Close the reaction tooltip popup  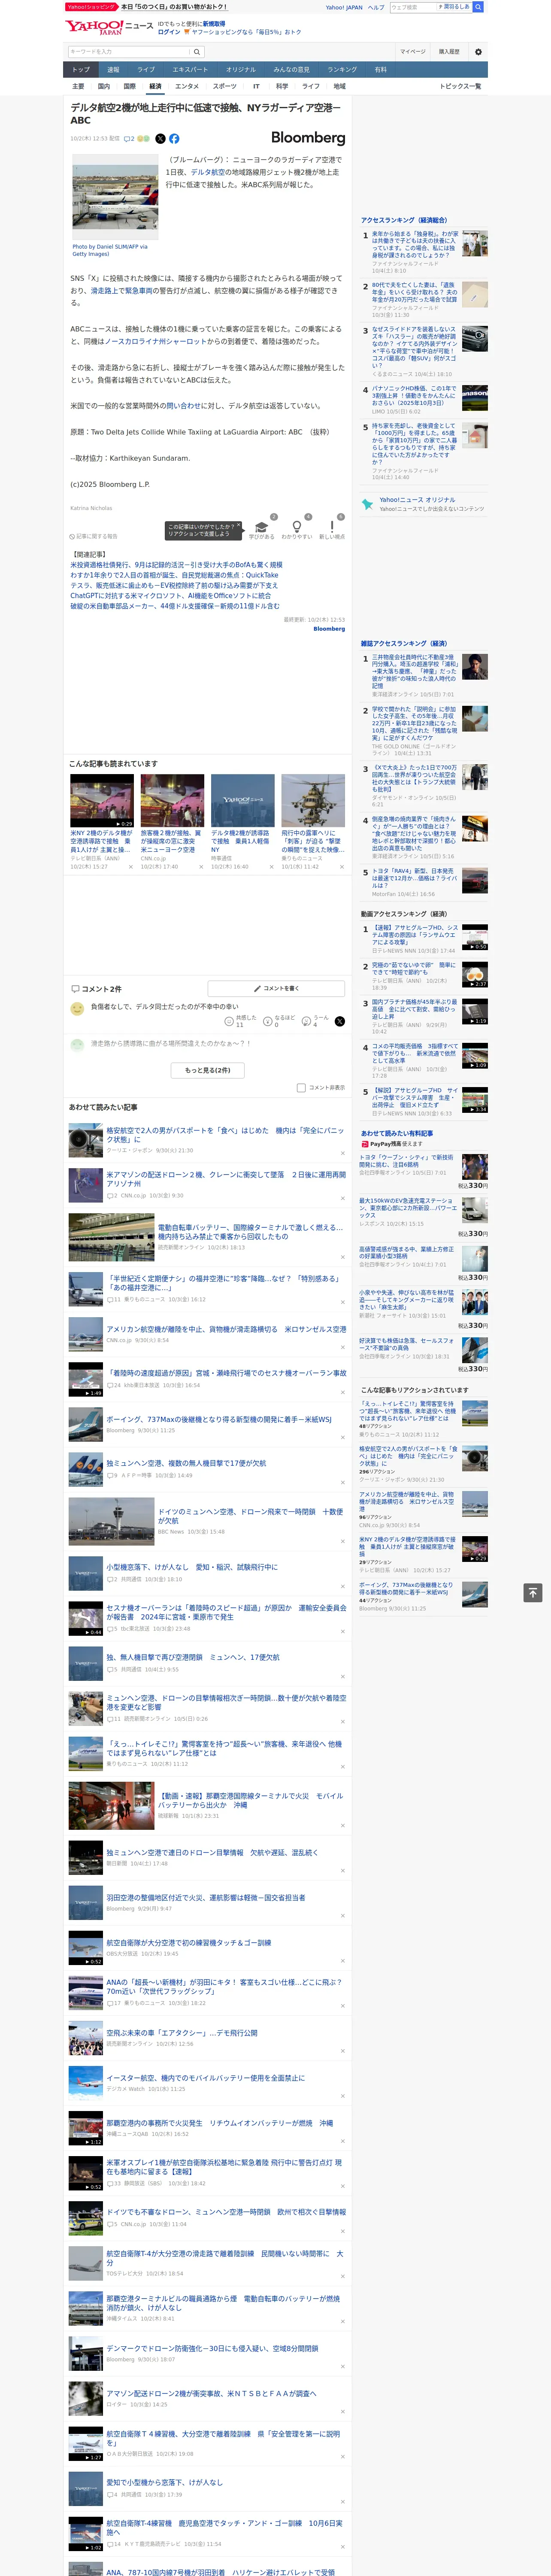pyautogui.click(x=238, y=526)
